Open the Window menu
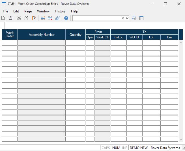 pos(43,11)
